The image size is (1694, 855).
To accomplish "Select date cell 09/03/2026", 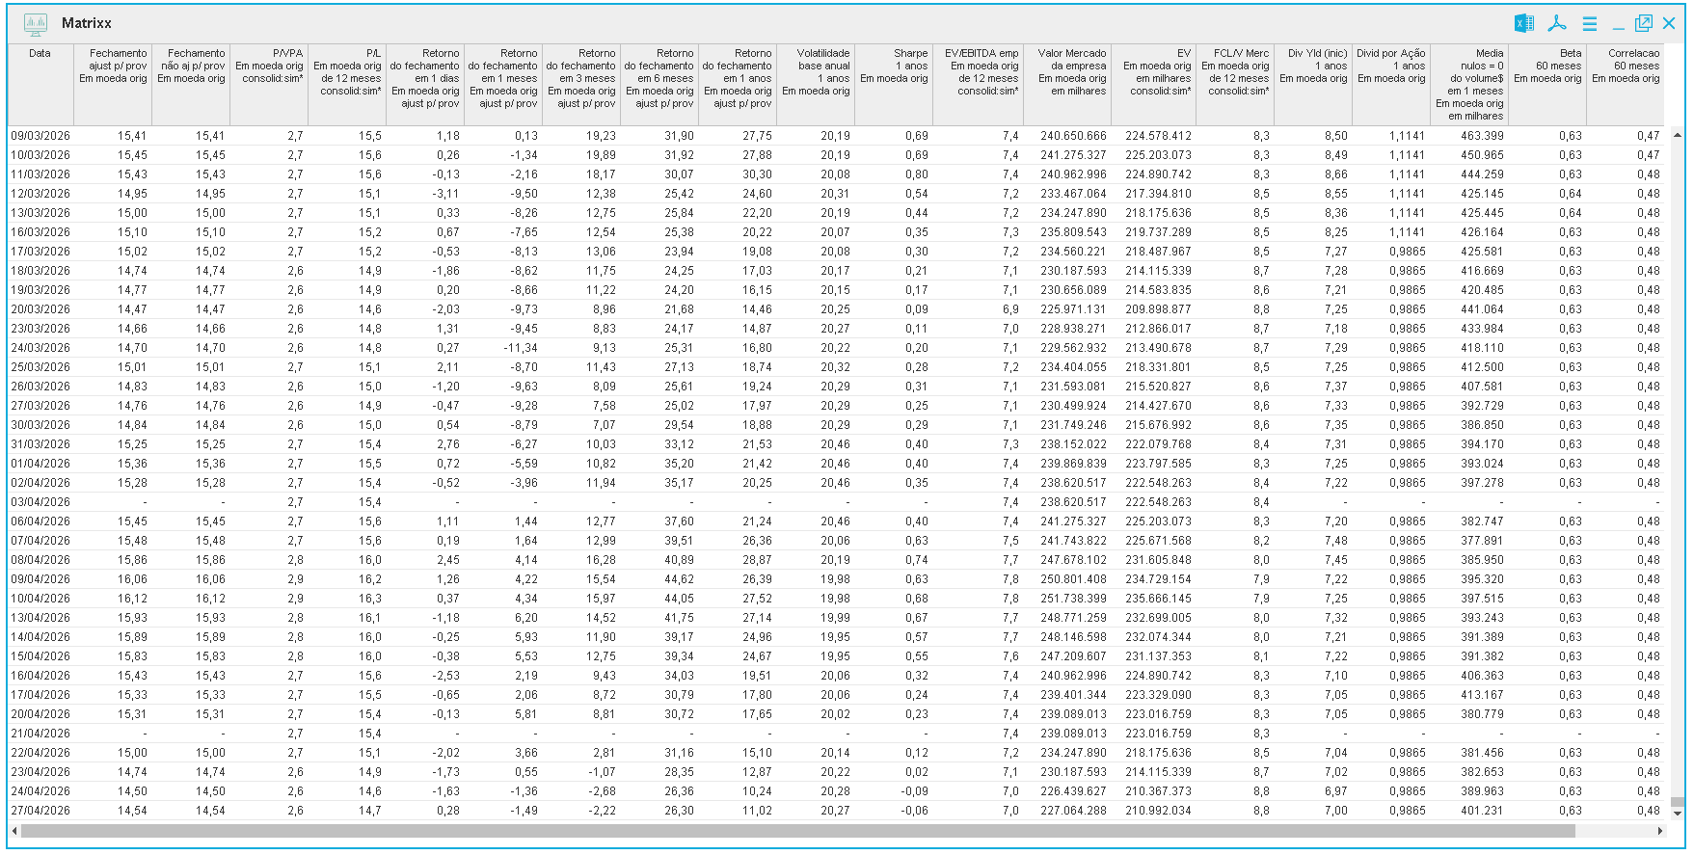I will (40, 136).
